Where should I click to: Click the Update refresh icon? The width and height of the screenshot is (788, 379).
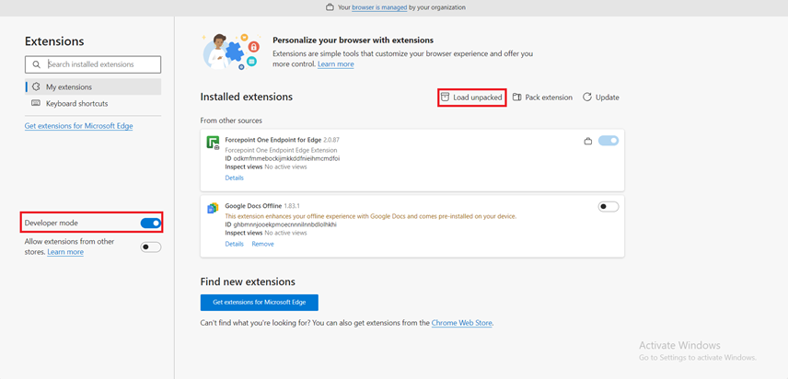pos(587,98)
